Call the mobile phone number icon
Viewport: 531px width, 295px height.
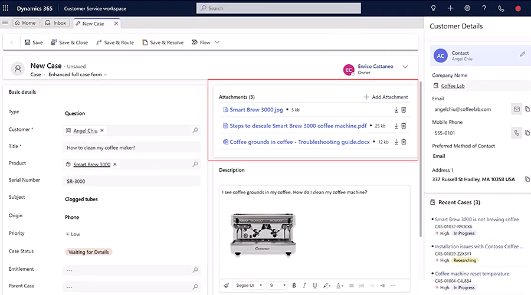(x=516, y=133)
